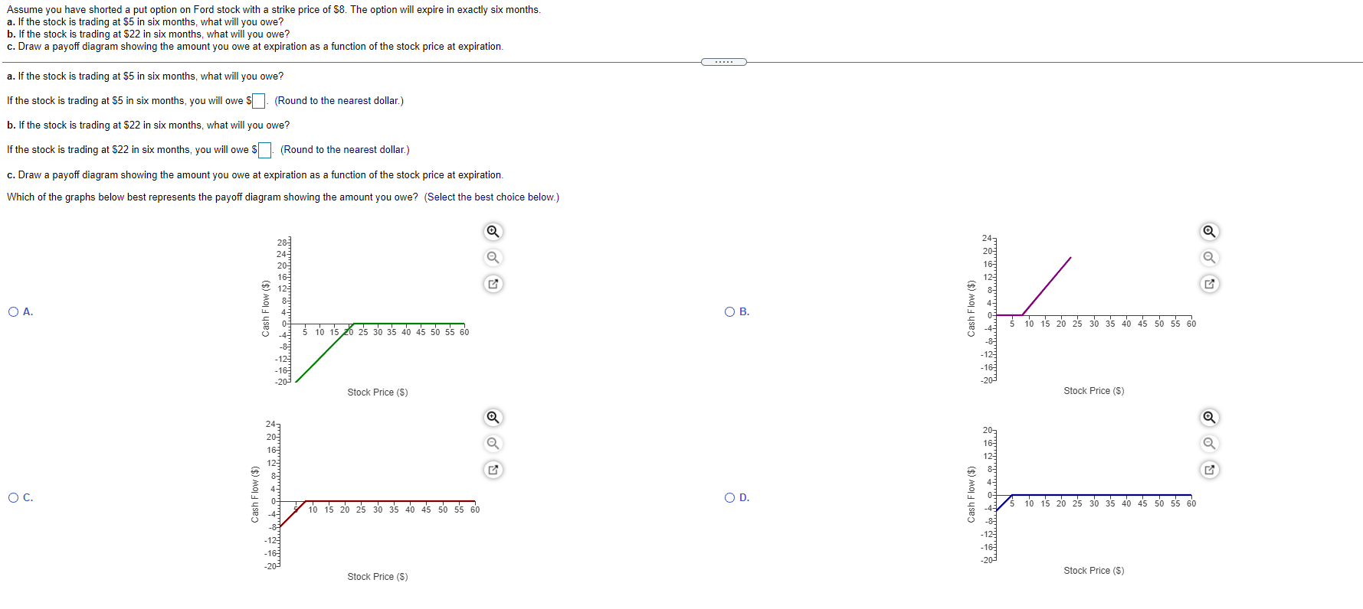Image resolution: width=1363 pixels, height=609 pixels.
Task: Click the answer box for $22 stock price
Action: point(264,150)
